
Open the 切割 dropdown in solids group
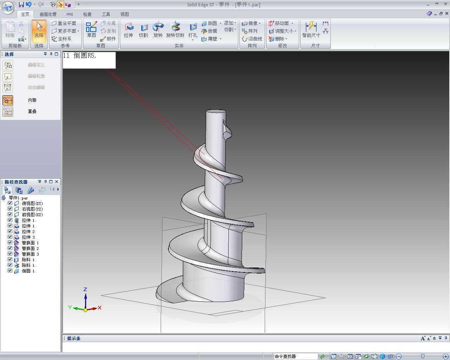230,30
